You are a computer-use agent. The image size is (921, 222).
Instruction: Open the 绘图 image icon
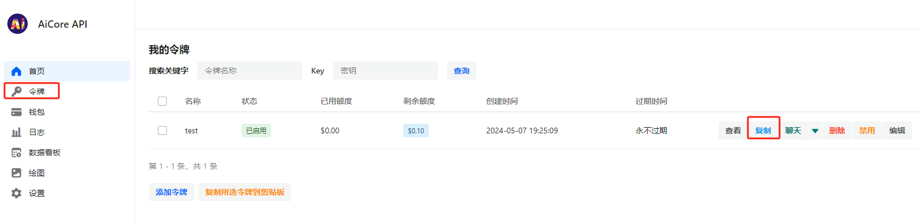pos(16,173)
